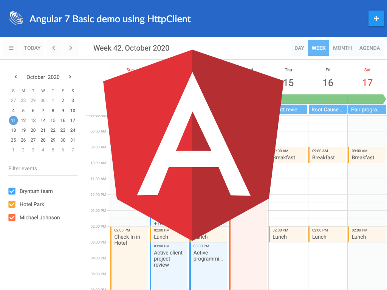Click the green multi-day event bar

tap(333, 99)
